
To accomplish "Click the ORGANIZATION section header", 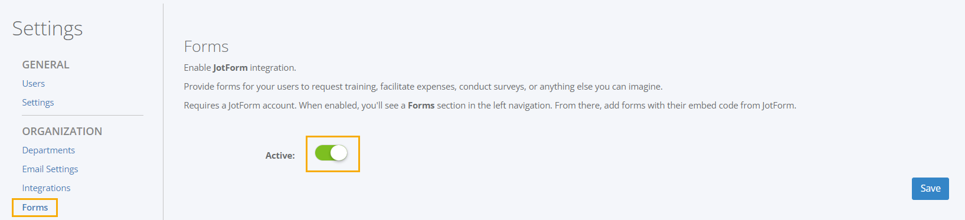I will [62, 132].
